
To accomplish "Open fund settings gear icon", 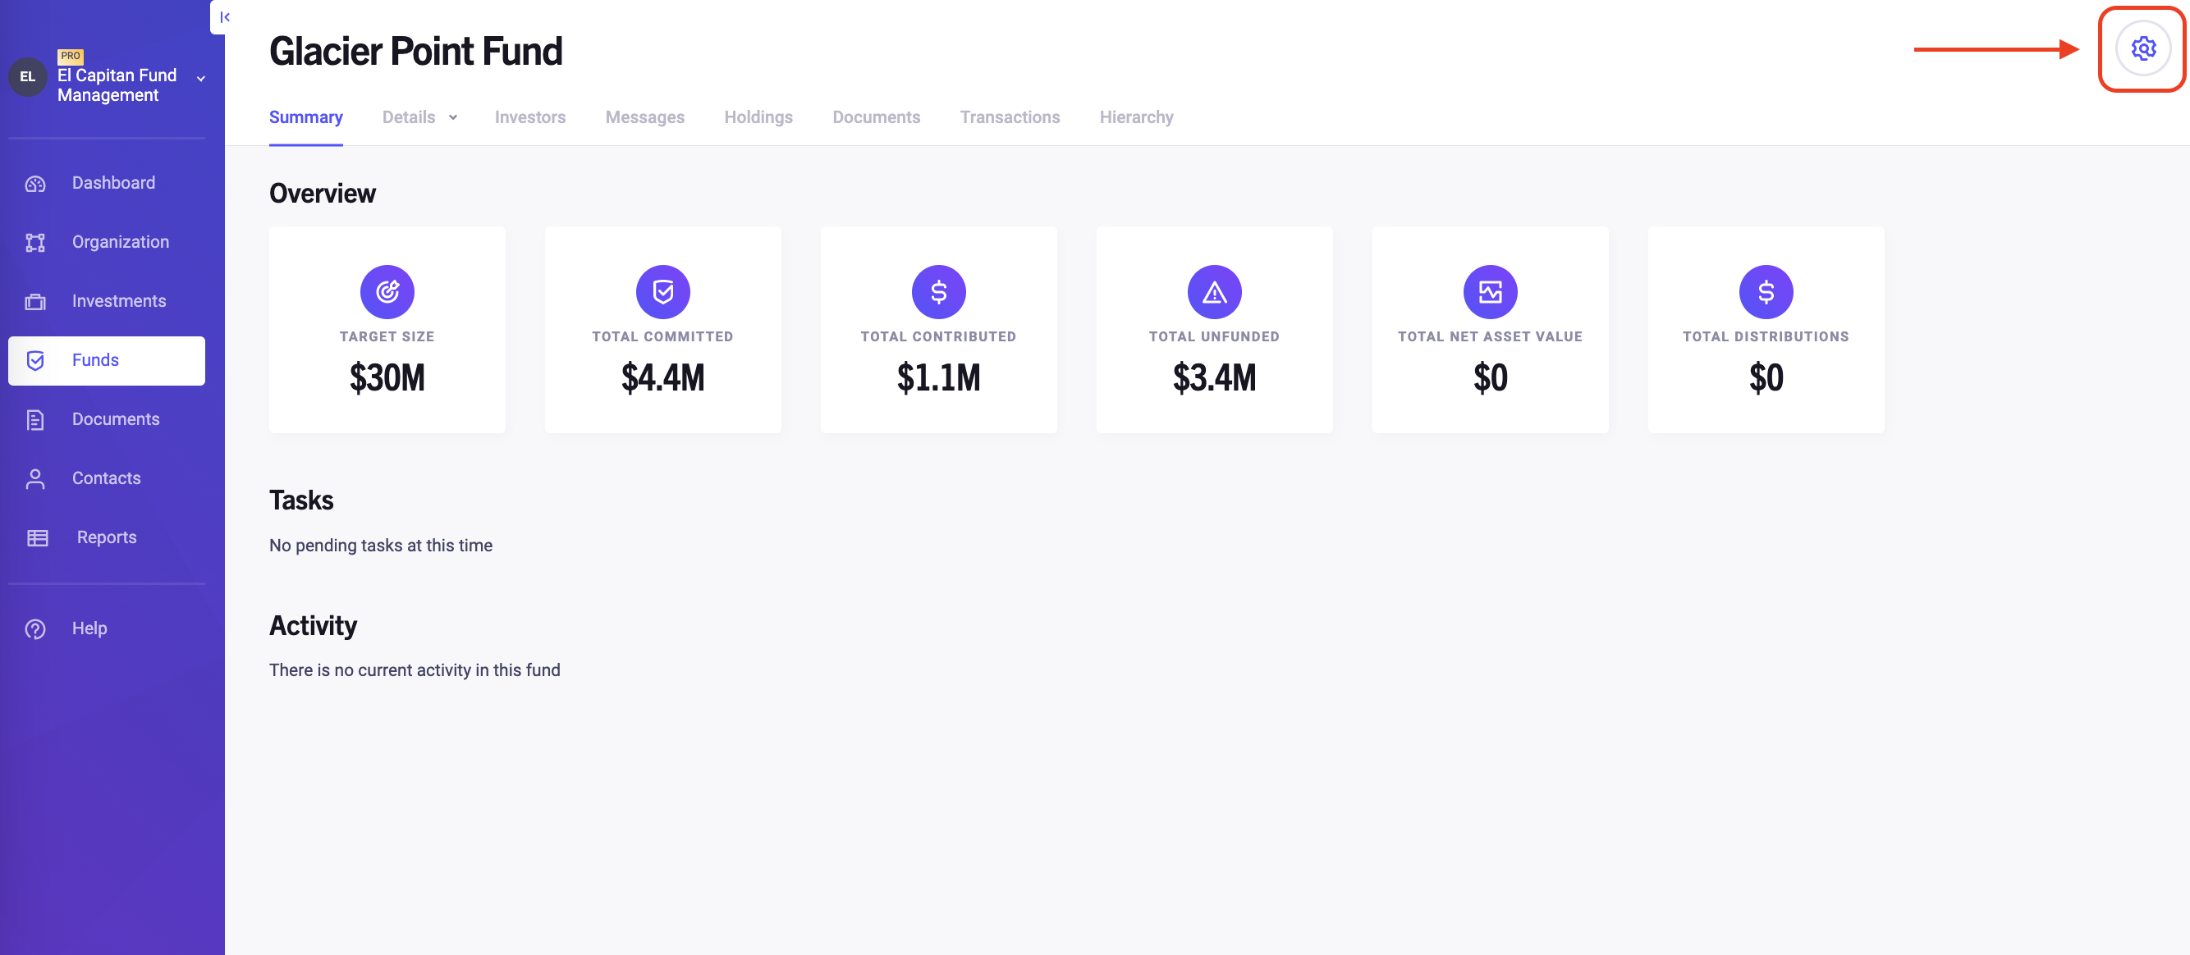I will tap(2142, 48).
